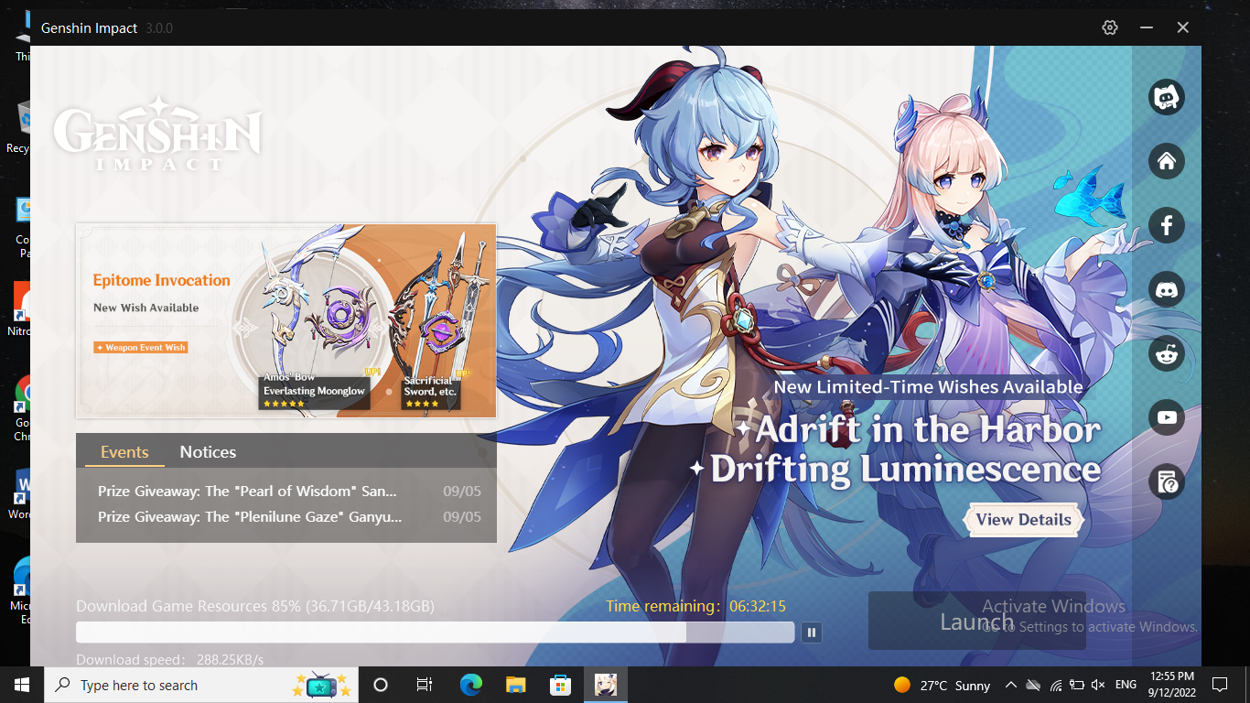
Task: Click the View Details button
Action: [x=1023, y=520]
